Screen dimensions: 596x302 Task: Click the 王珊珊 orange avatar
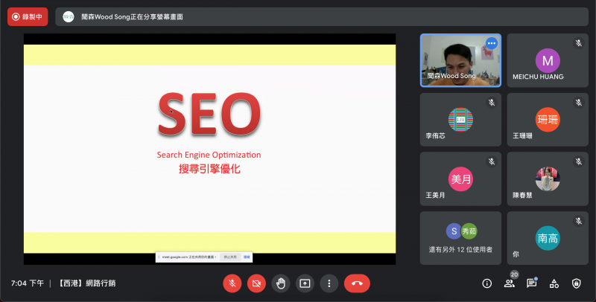click(x=548, y=120)
